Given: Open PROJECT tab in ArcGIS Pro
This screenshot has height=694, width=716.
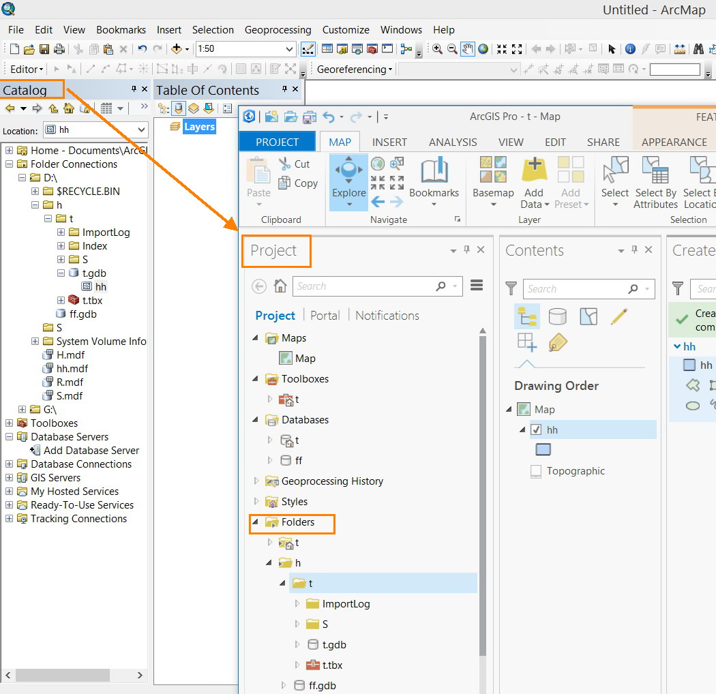Looking at the screenshot, I should 277,142.
